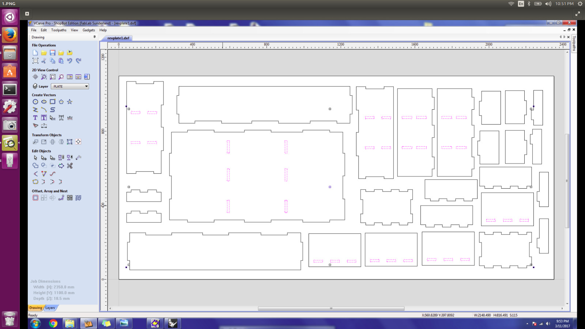Viewport: 585px width, 329px height.
Task: Click the Height 1100.0 mm job dimension
Action: (54, 293)
